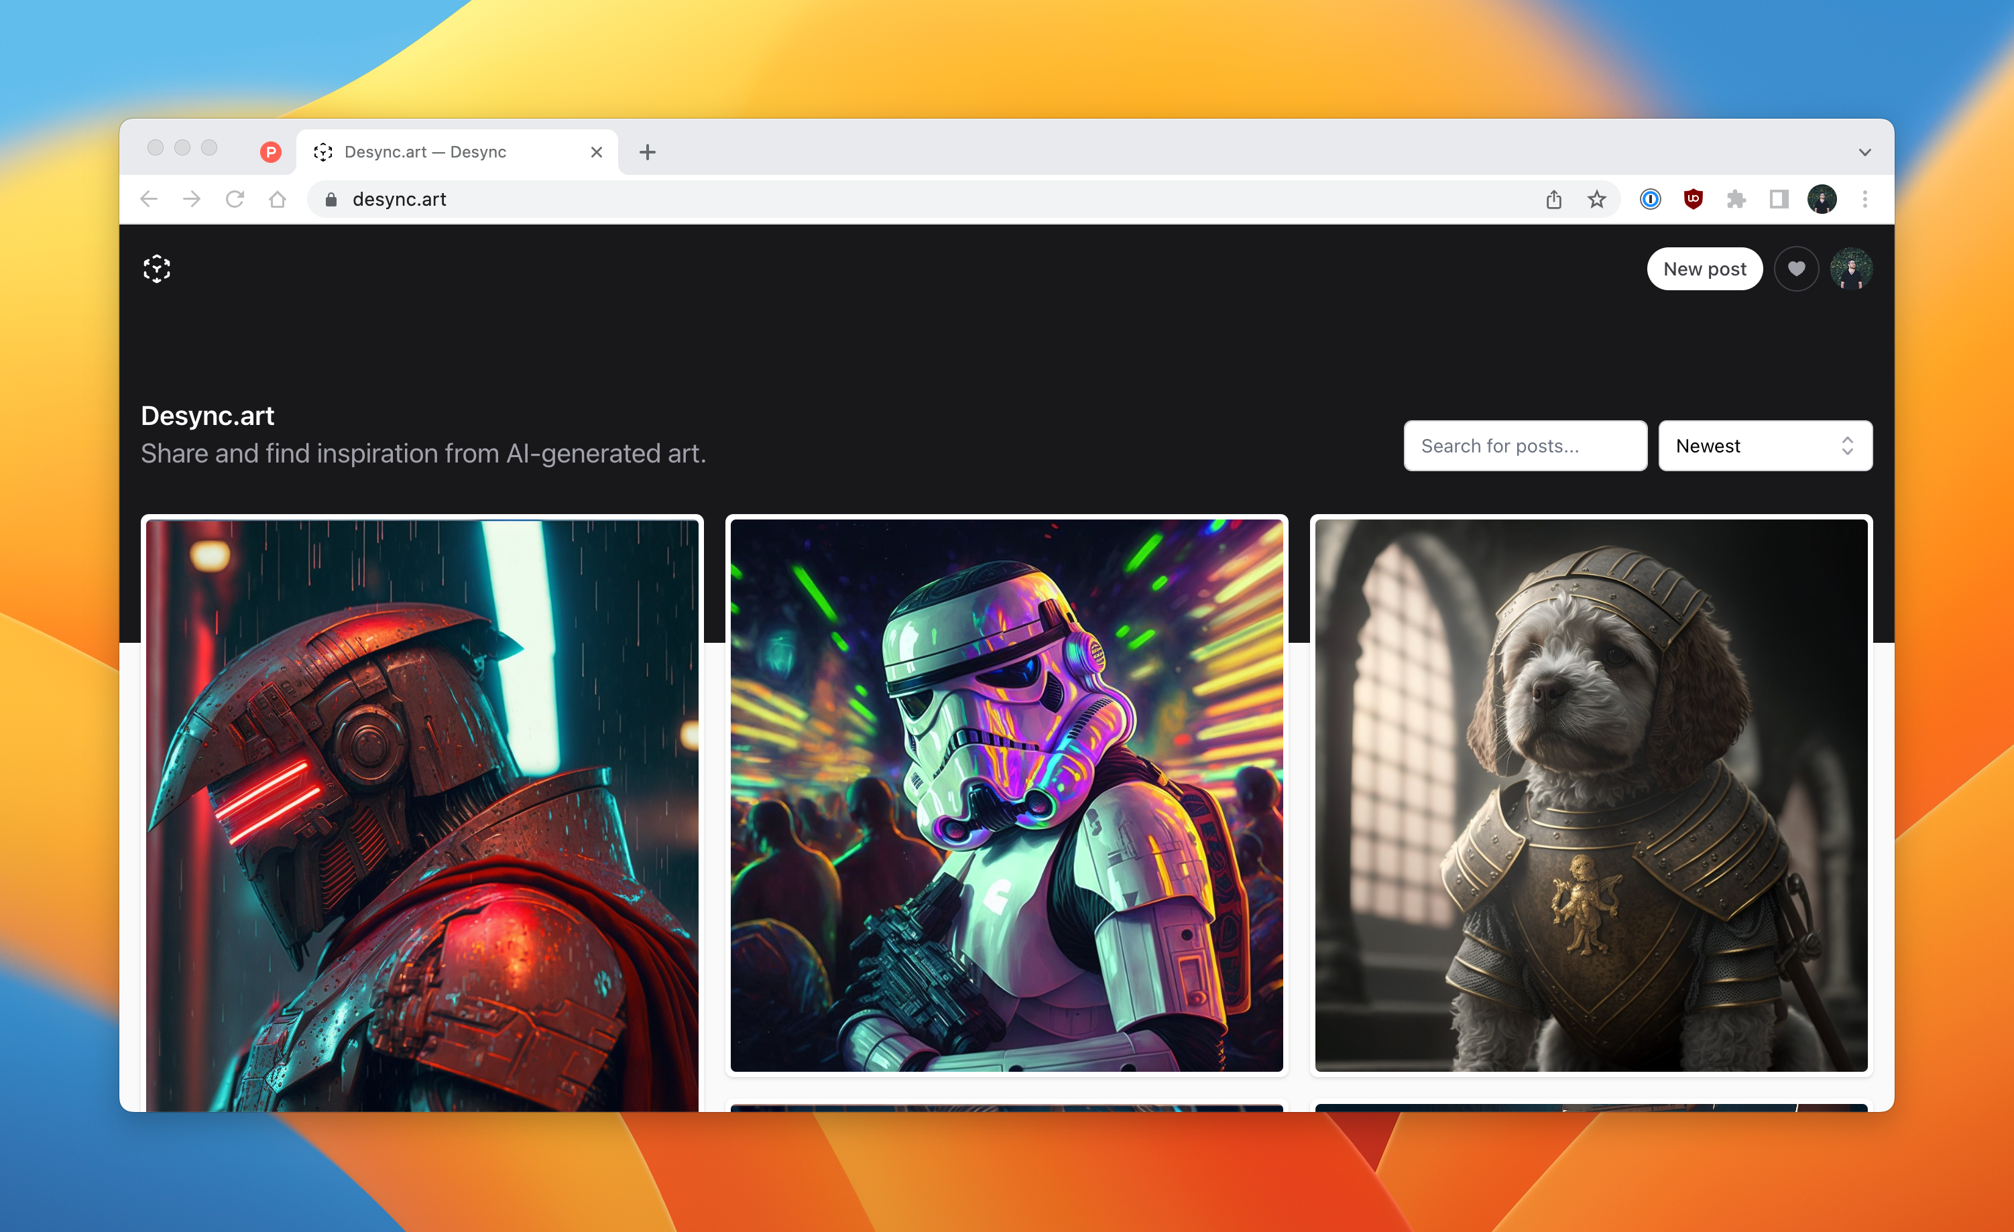Open the uBlock Origin extension icon
Image resolution: width=2014 pixels, height=1232 pixels.
[x=1693, y=199]
